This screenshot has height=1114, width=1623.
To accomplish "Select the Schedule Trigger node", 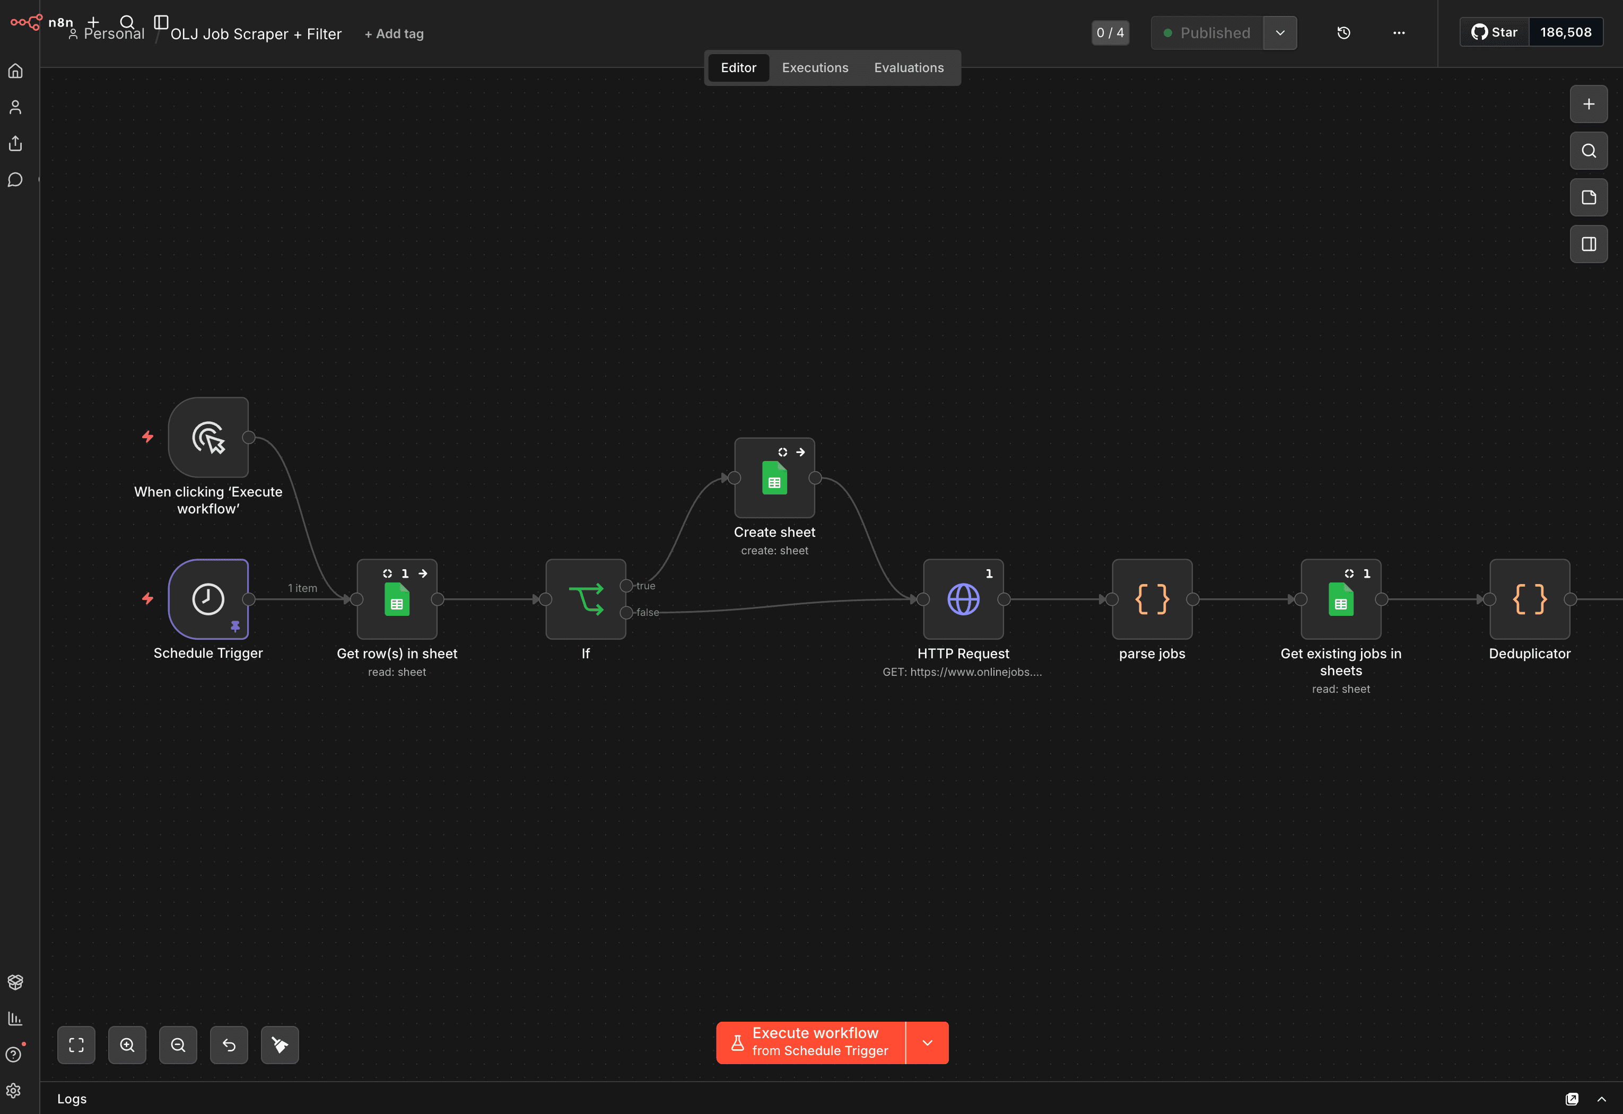I will 208,599.
